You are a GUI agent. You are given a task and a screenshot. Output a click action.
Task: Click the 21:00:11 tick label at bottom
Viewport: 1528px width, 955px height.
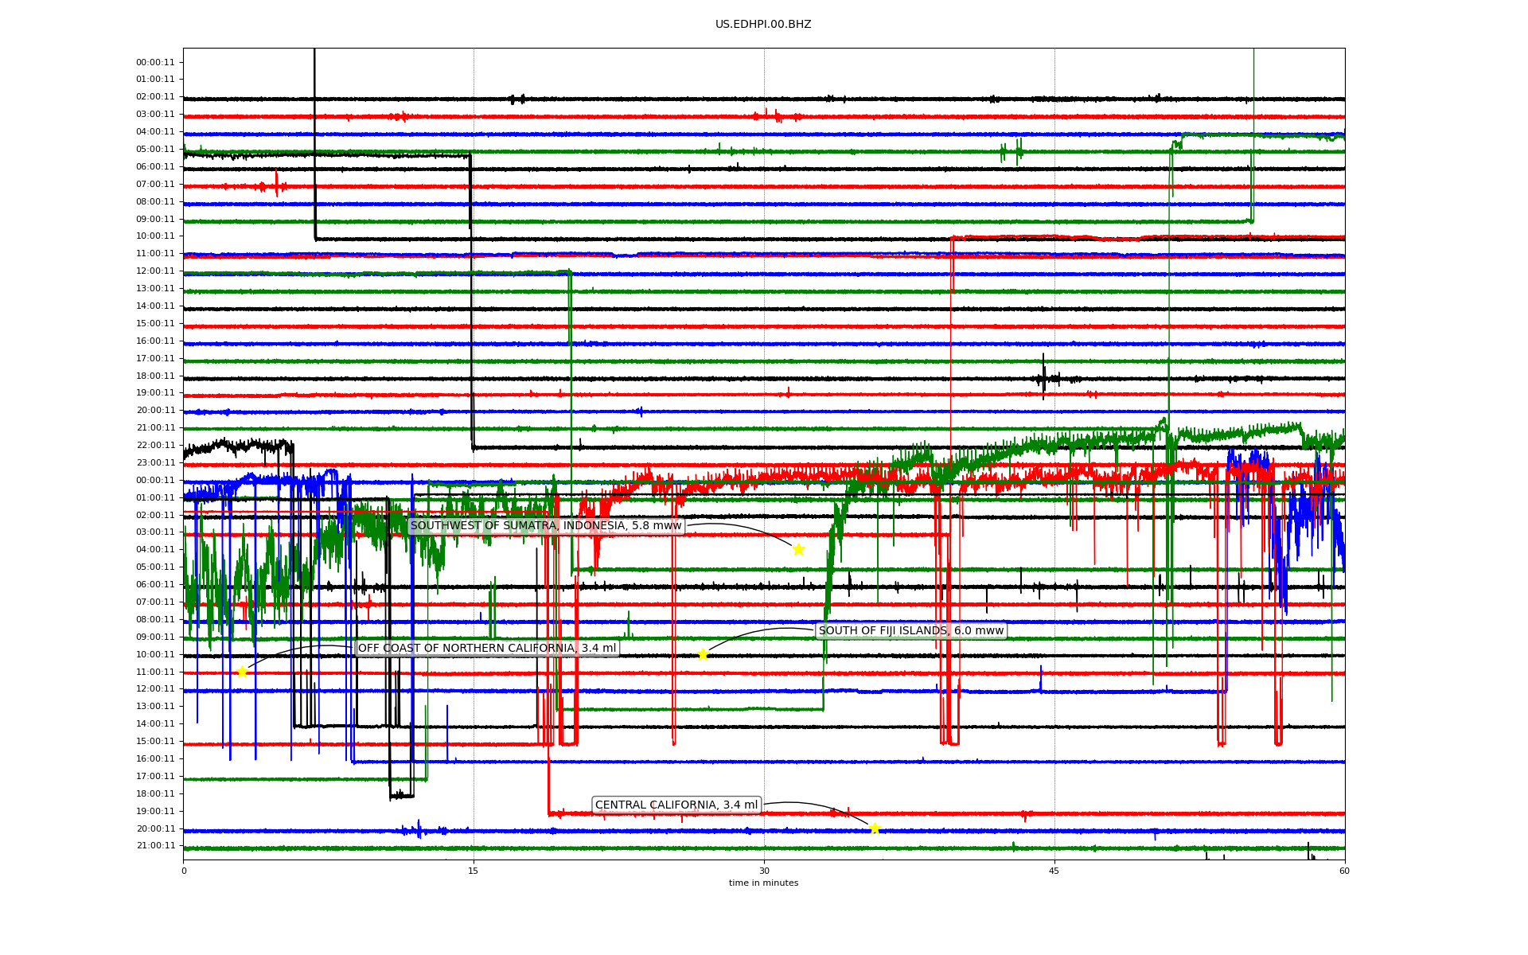(x=155, y=846)
